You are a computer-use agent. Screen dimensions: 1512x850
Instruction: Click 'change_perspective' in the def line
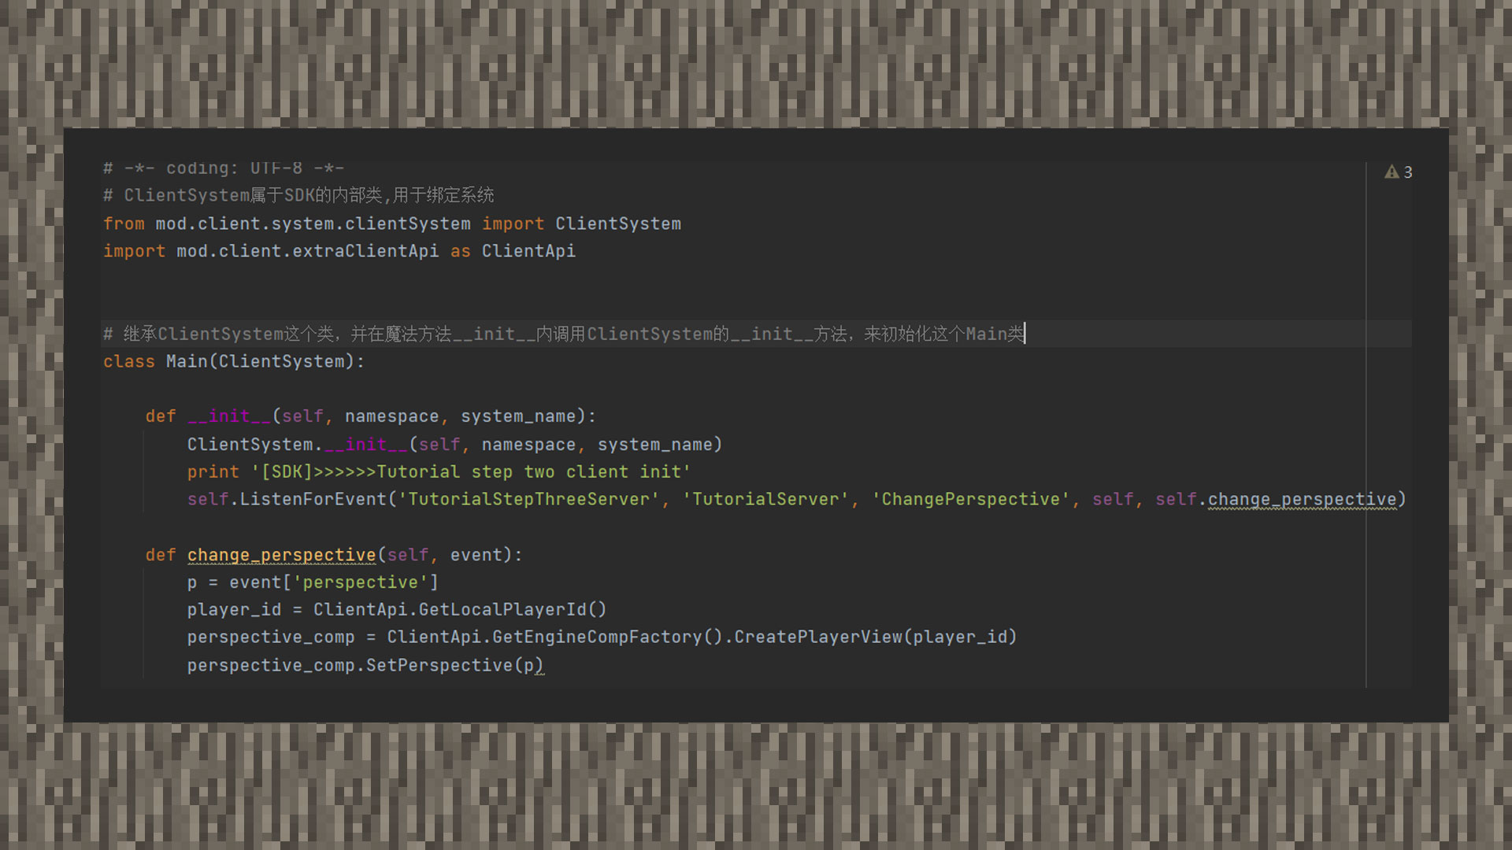(281, 555)
